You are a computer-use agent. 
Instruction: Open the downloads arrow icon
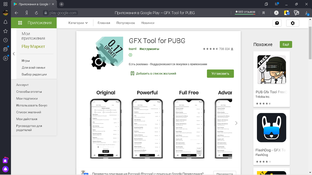click(307, 13)
